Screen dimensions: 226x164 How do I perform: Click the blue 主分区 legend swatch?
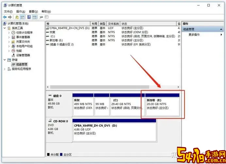point(61,154)
